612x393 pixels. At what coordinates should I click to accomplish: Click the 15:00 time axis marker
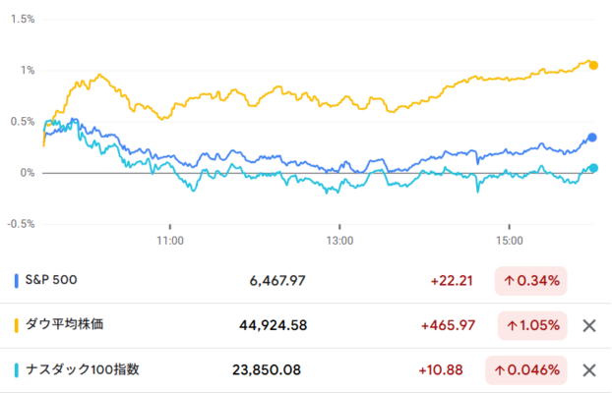tap(510, 241)
